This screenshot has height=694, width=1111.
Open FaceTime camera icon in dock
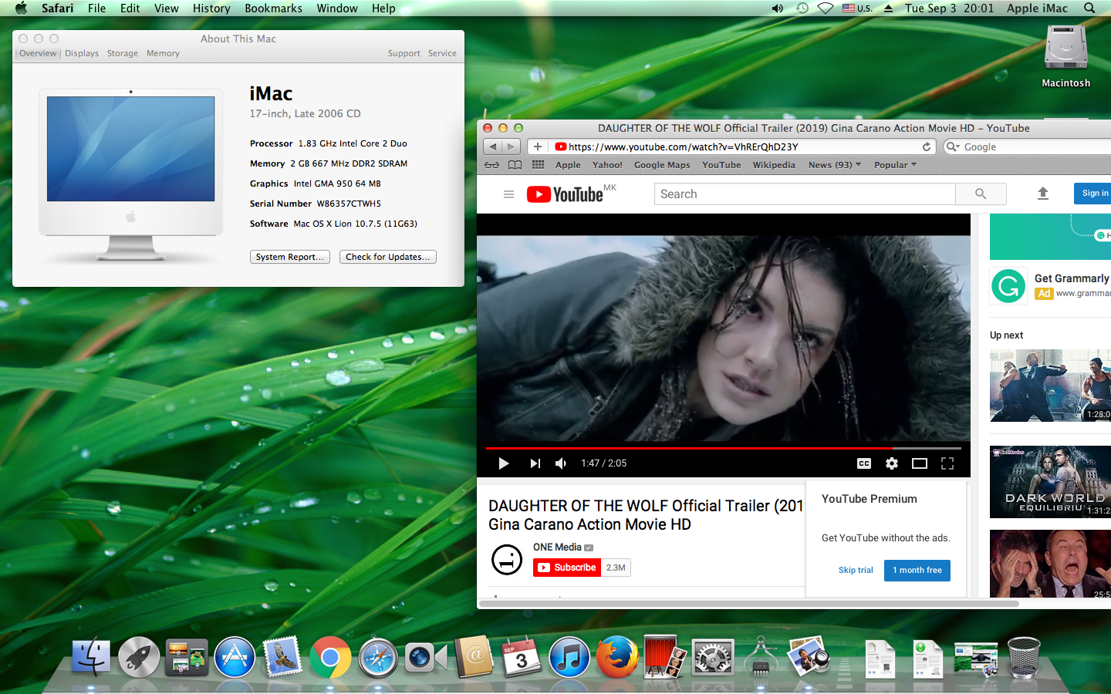[x=426, y=657]
